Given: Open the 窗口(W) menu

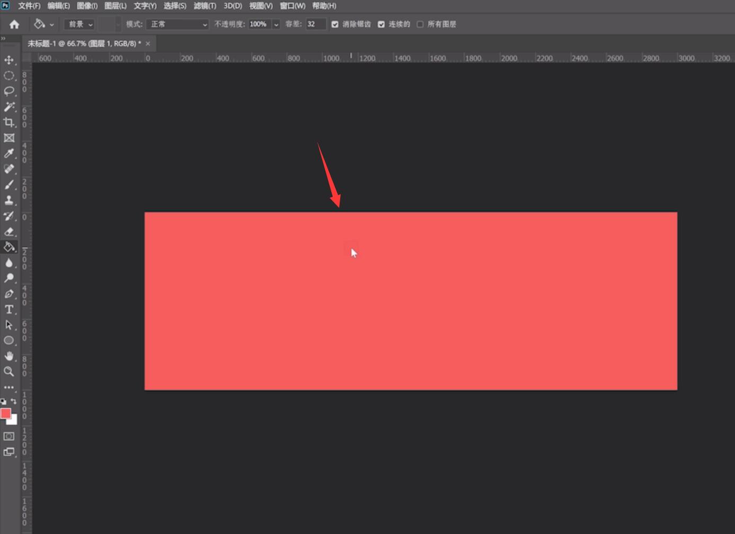Looking at the screenshot, I should (x=293, y=6).
